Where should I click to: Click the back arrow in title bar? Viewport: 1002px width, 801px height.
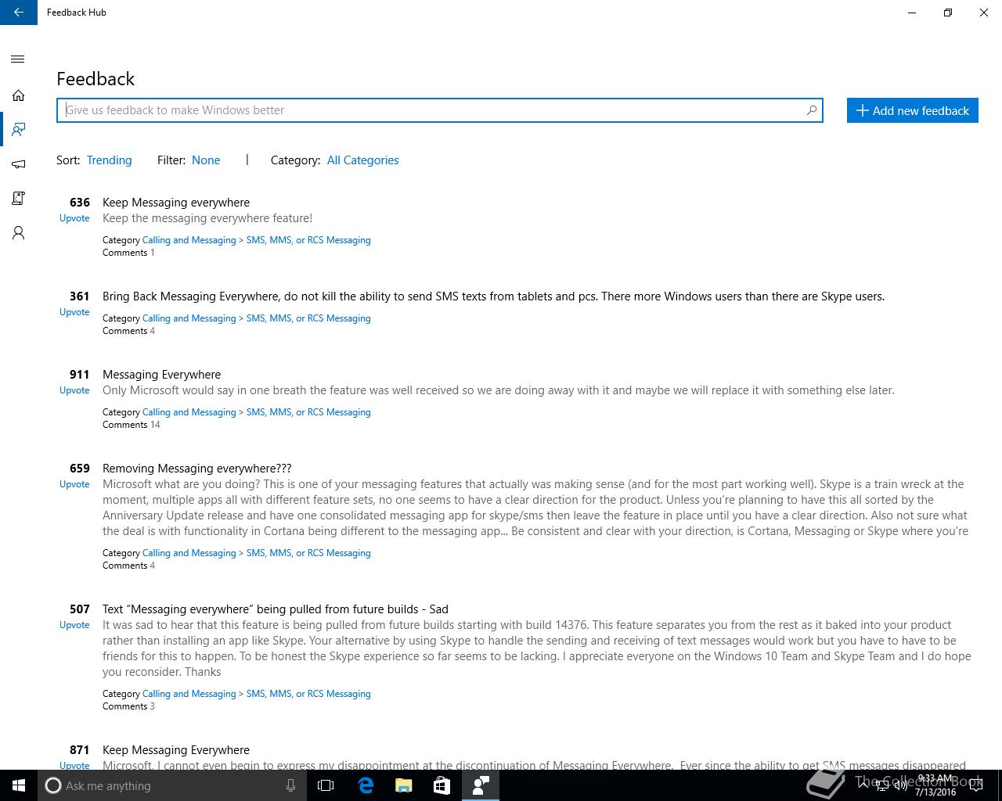(x=18, y=13)
